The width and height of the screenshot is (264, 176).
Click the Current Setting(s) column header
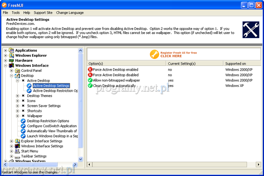[181, 63]
